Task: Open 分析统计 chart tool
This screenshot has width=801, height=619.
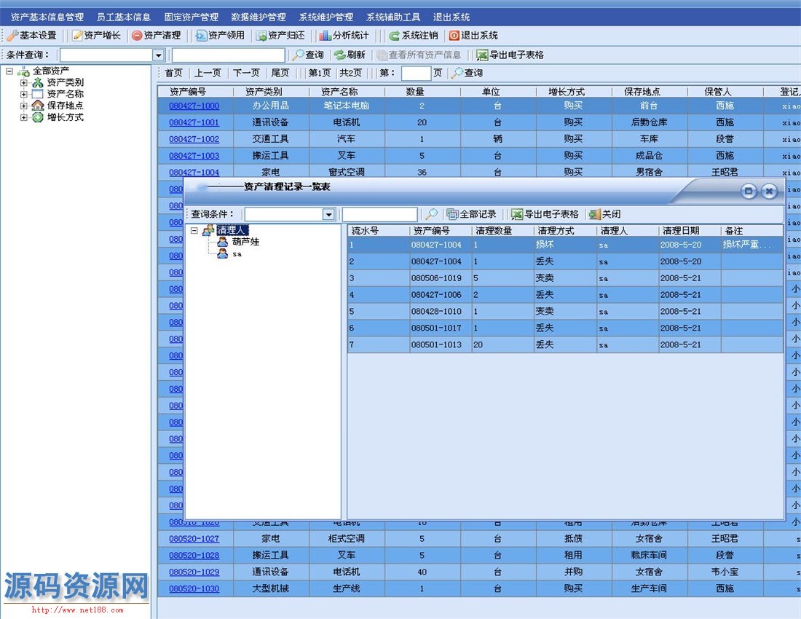Action: [344, 35]
